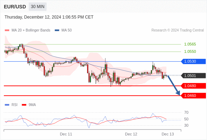207x140 pixels.
Task: Click the Dec 13 date axis label
Action: coord(168,134)
